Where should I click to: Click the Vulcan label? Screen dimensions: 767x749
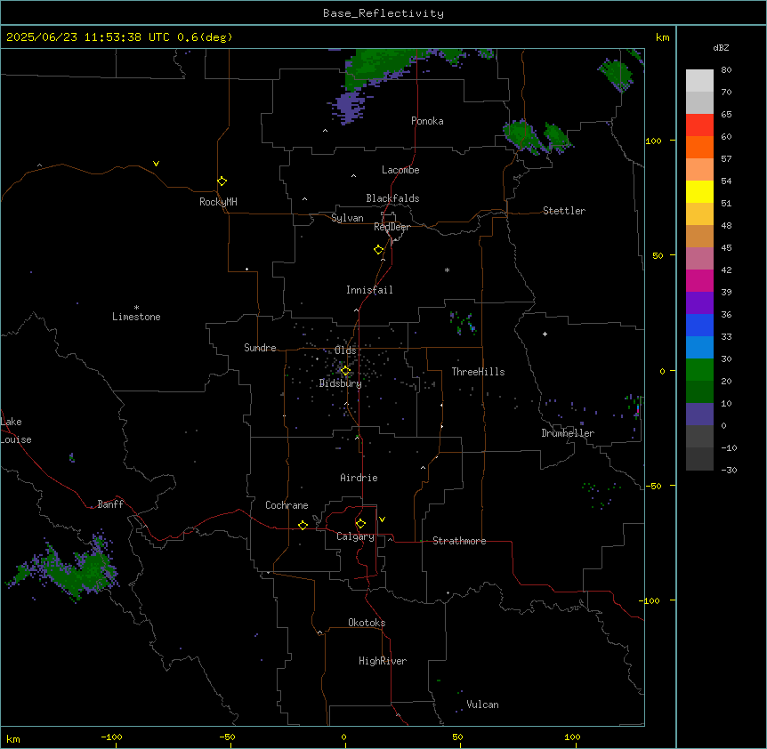pos(483,705)
